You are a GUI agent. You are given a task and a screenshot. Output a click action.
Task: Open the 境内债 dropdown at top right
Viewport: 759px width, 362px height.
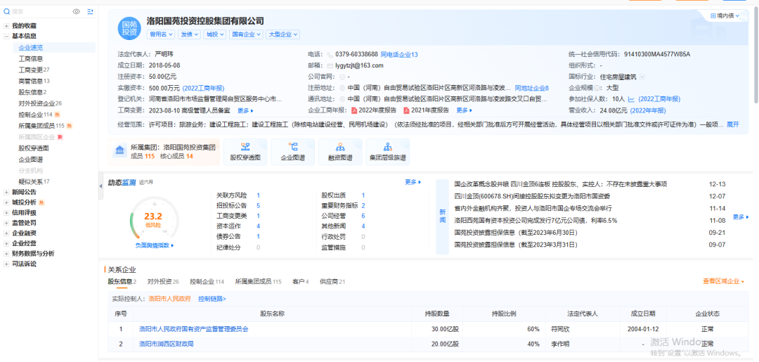click(725, 16)
